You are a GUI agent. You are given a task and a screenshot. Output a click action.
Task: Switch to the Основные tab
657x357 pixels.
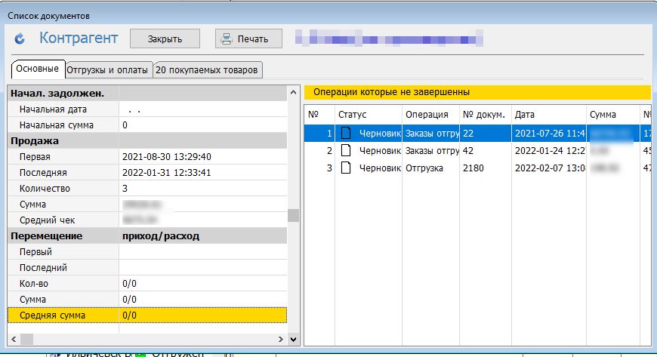tap(36, 69)
